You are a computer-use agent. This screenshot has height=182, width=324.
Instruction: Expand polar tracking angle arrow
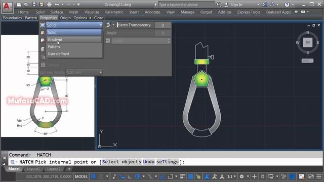144,176
